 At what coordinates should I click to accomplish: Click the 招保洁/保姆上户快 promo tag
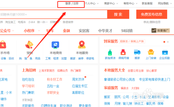pyautogui.click(x=132, y=41)
